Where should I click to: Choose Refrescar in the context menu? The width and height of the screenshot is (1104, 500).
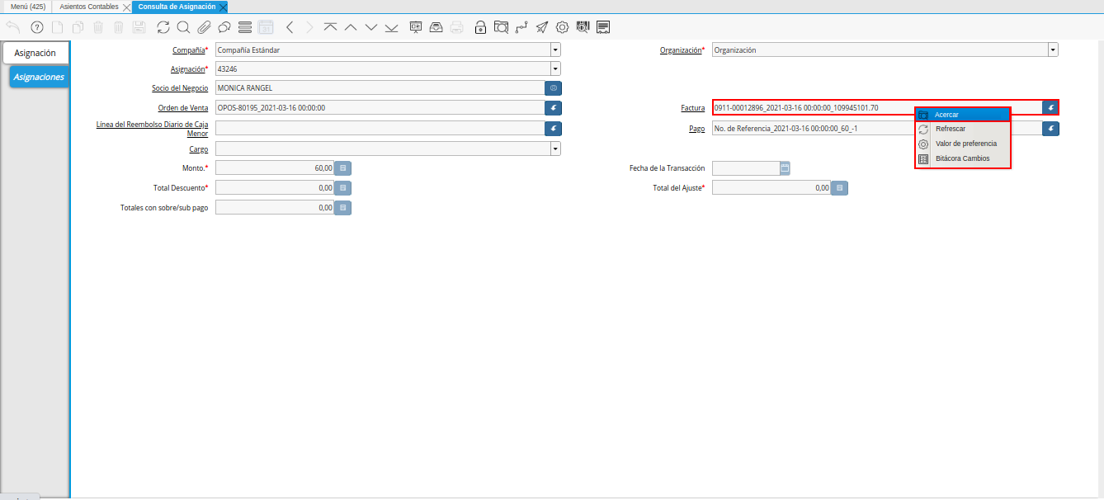pyautogui.click(x=963, y=129)
